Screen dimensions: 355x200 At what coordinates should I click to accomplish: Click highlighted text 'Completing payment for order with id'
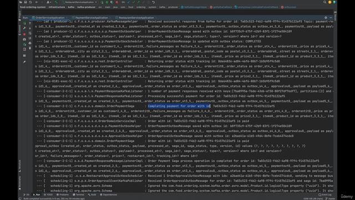pos(179,106)
